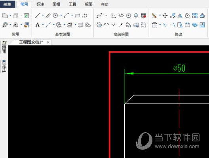The image size is (209, 158).
Task: Select the Fillet/chamfer tool
Action: click(154, 25)
